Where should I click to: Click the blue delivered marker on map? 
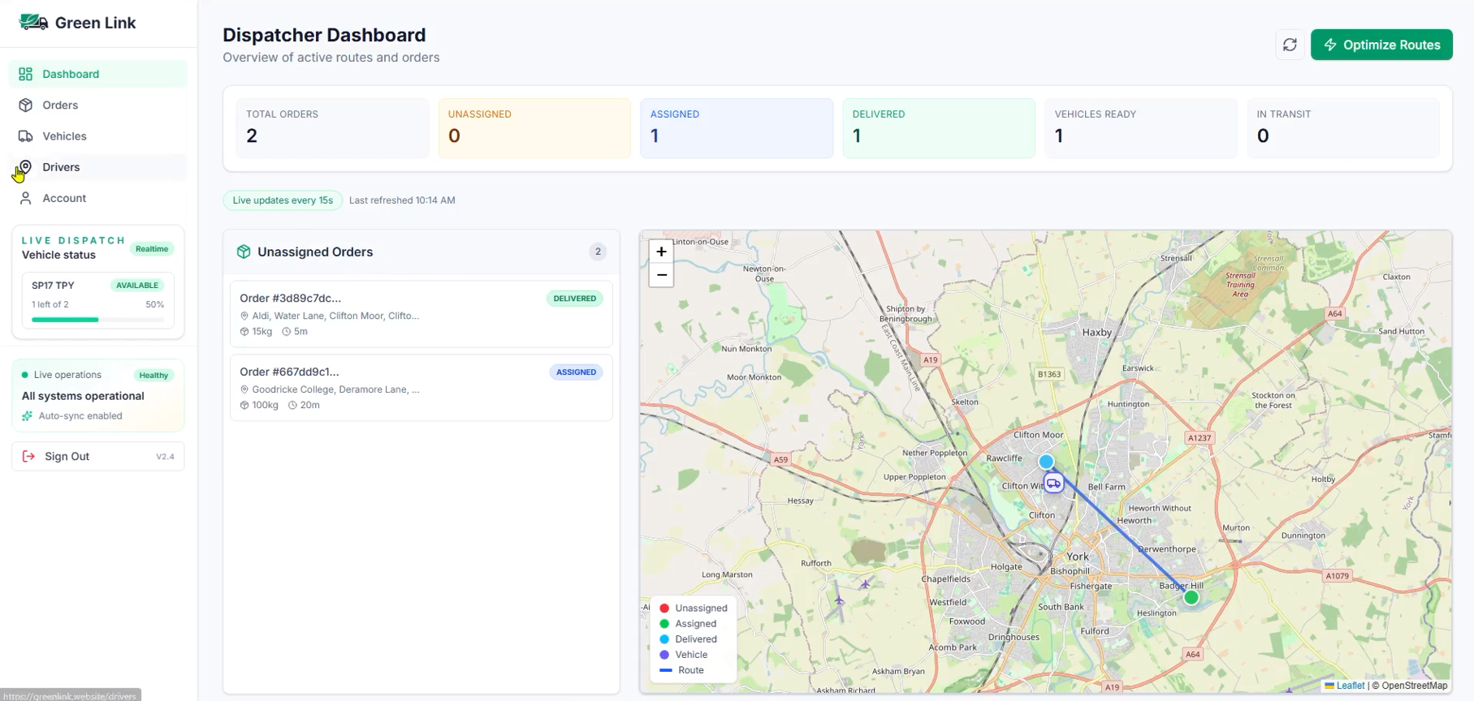pyautogui.click(x=1046, y=462)
